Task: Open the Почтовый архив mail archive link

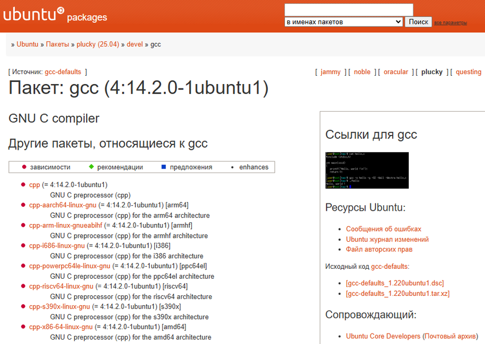Action: (x=450, y=336)
